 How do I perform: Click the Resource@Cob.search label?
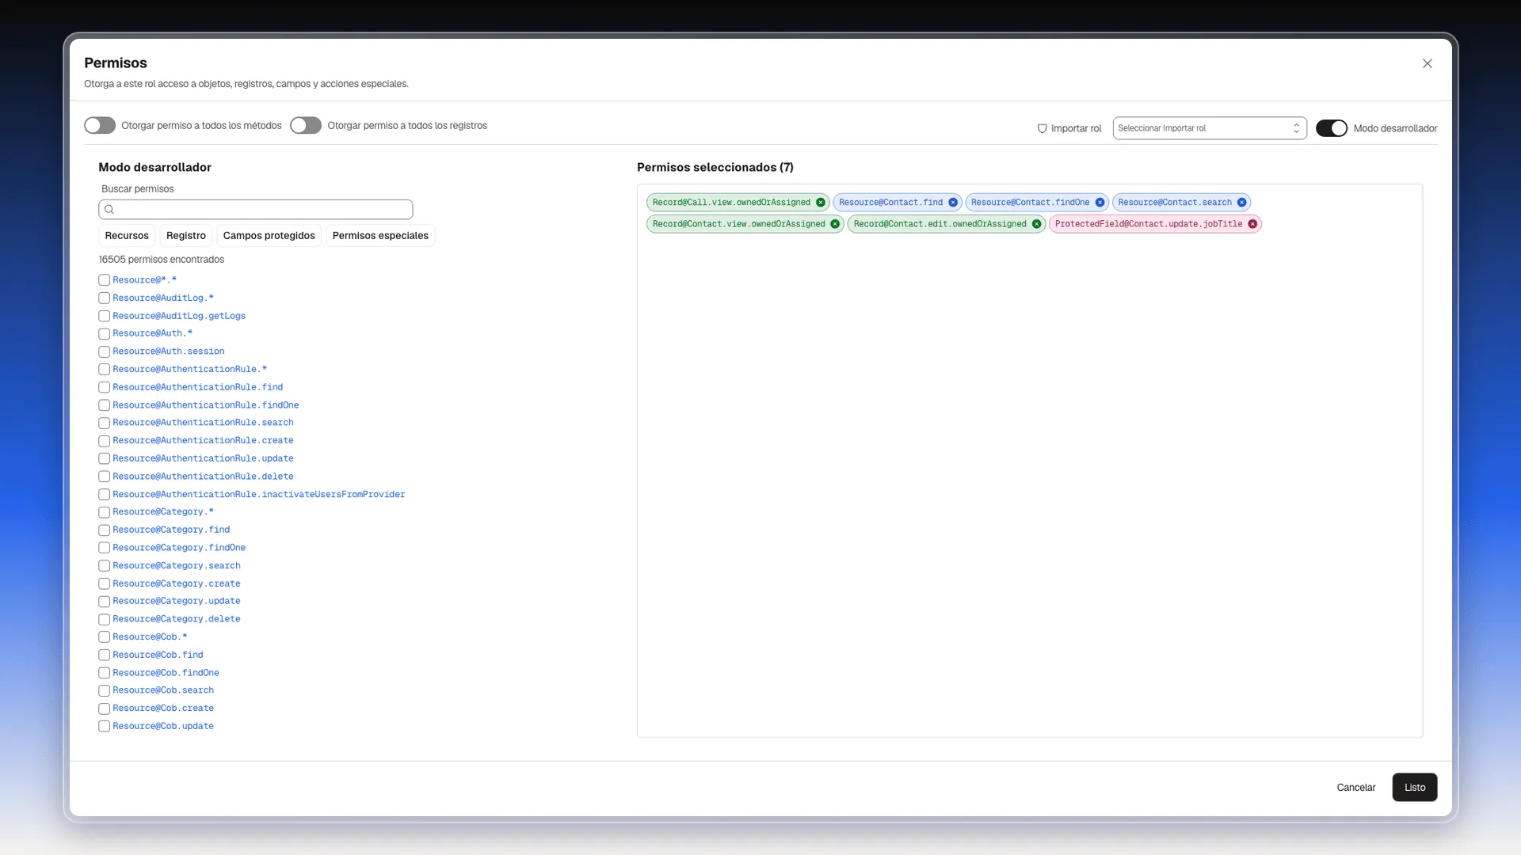163,690
